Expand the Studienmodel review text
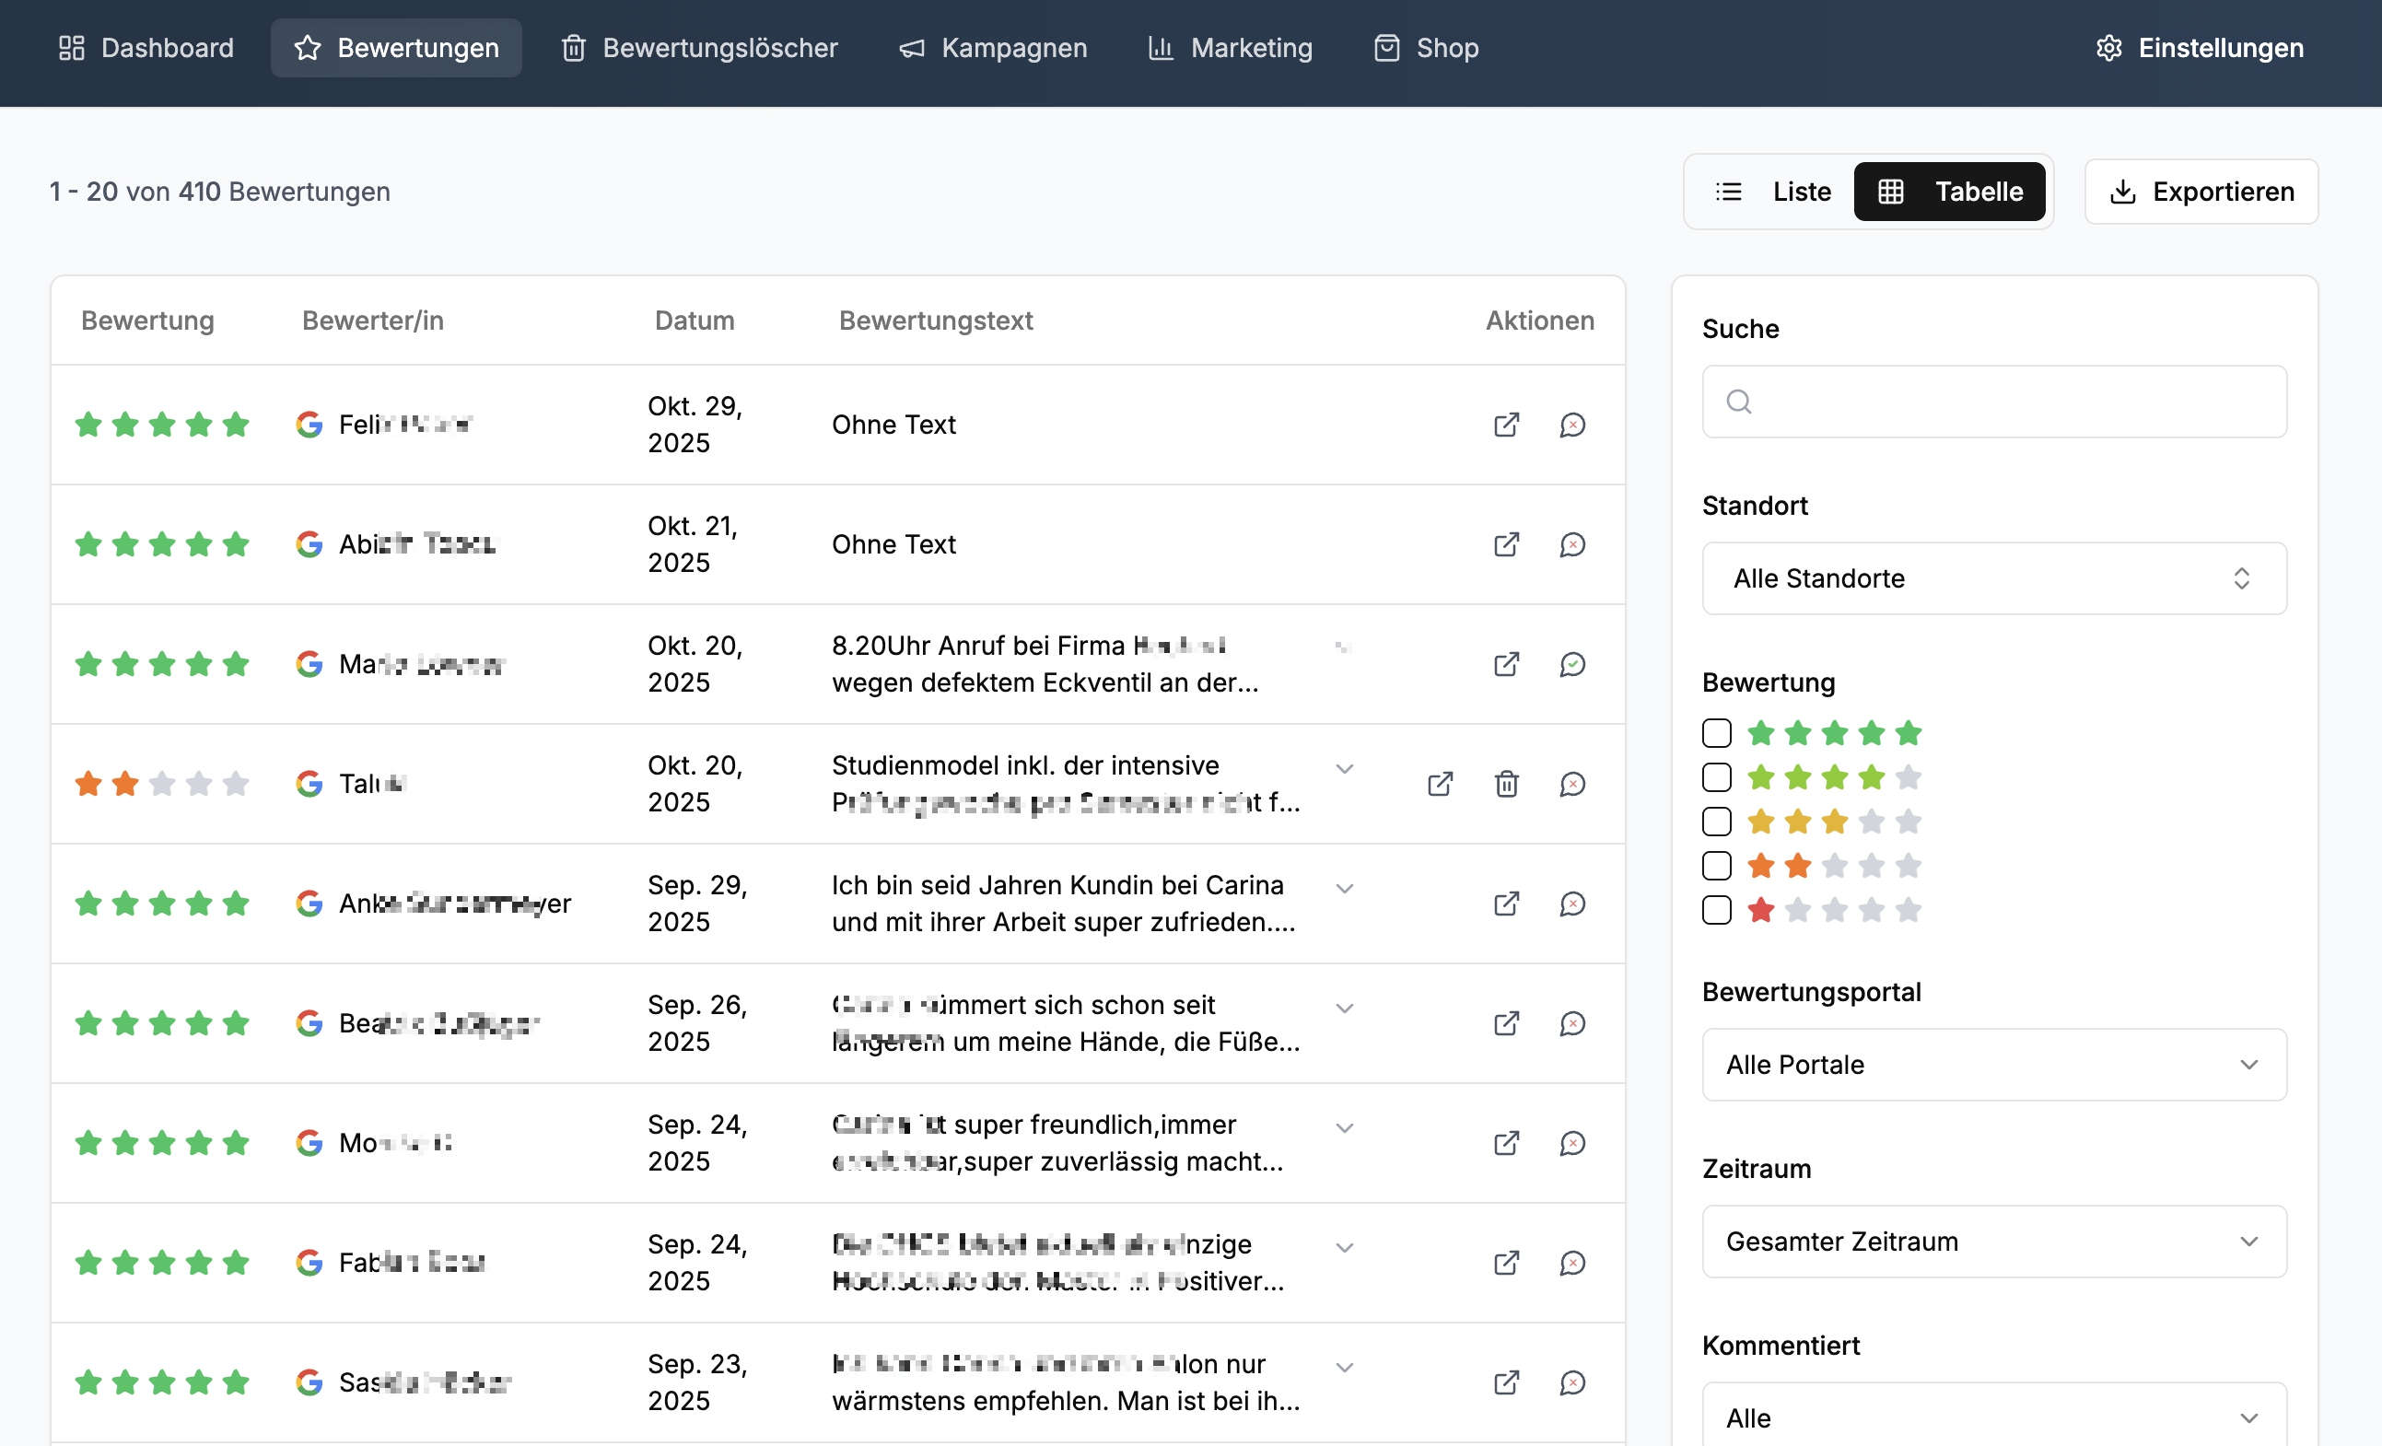Image resolution: width=2382 pixels, height=1446 pixels. coord(1344,768)
